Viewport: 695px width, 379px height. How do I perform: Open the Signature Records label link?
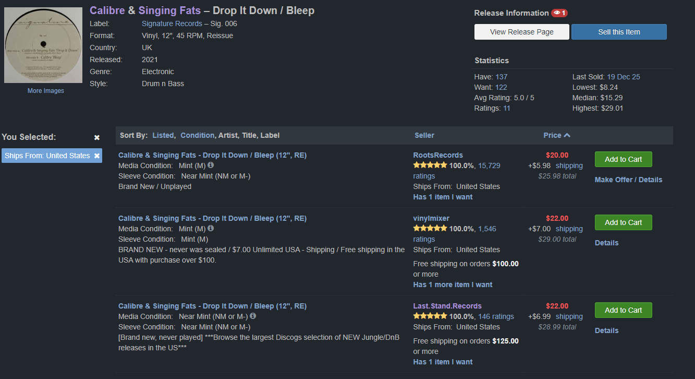(172, 23)
